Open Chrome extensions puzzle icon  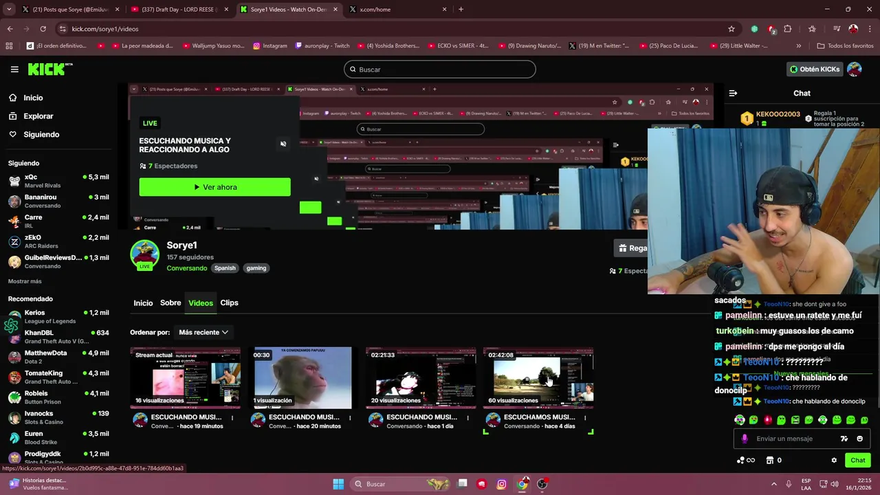(x=788, y=29)
